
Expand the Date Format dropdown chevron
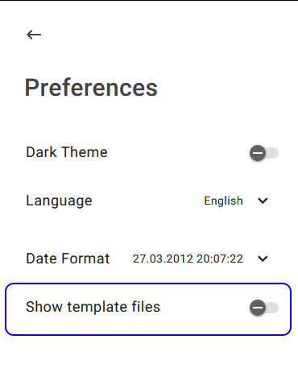[263, 259]
